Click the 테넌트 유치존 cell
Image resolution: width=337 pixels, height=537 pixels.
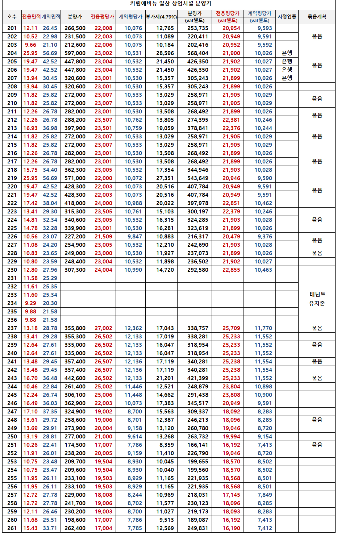click(317, 299)
